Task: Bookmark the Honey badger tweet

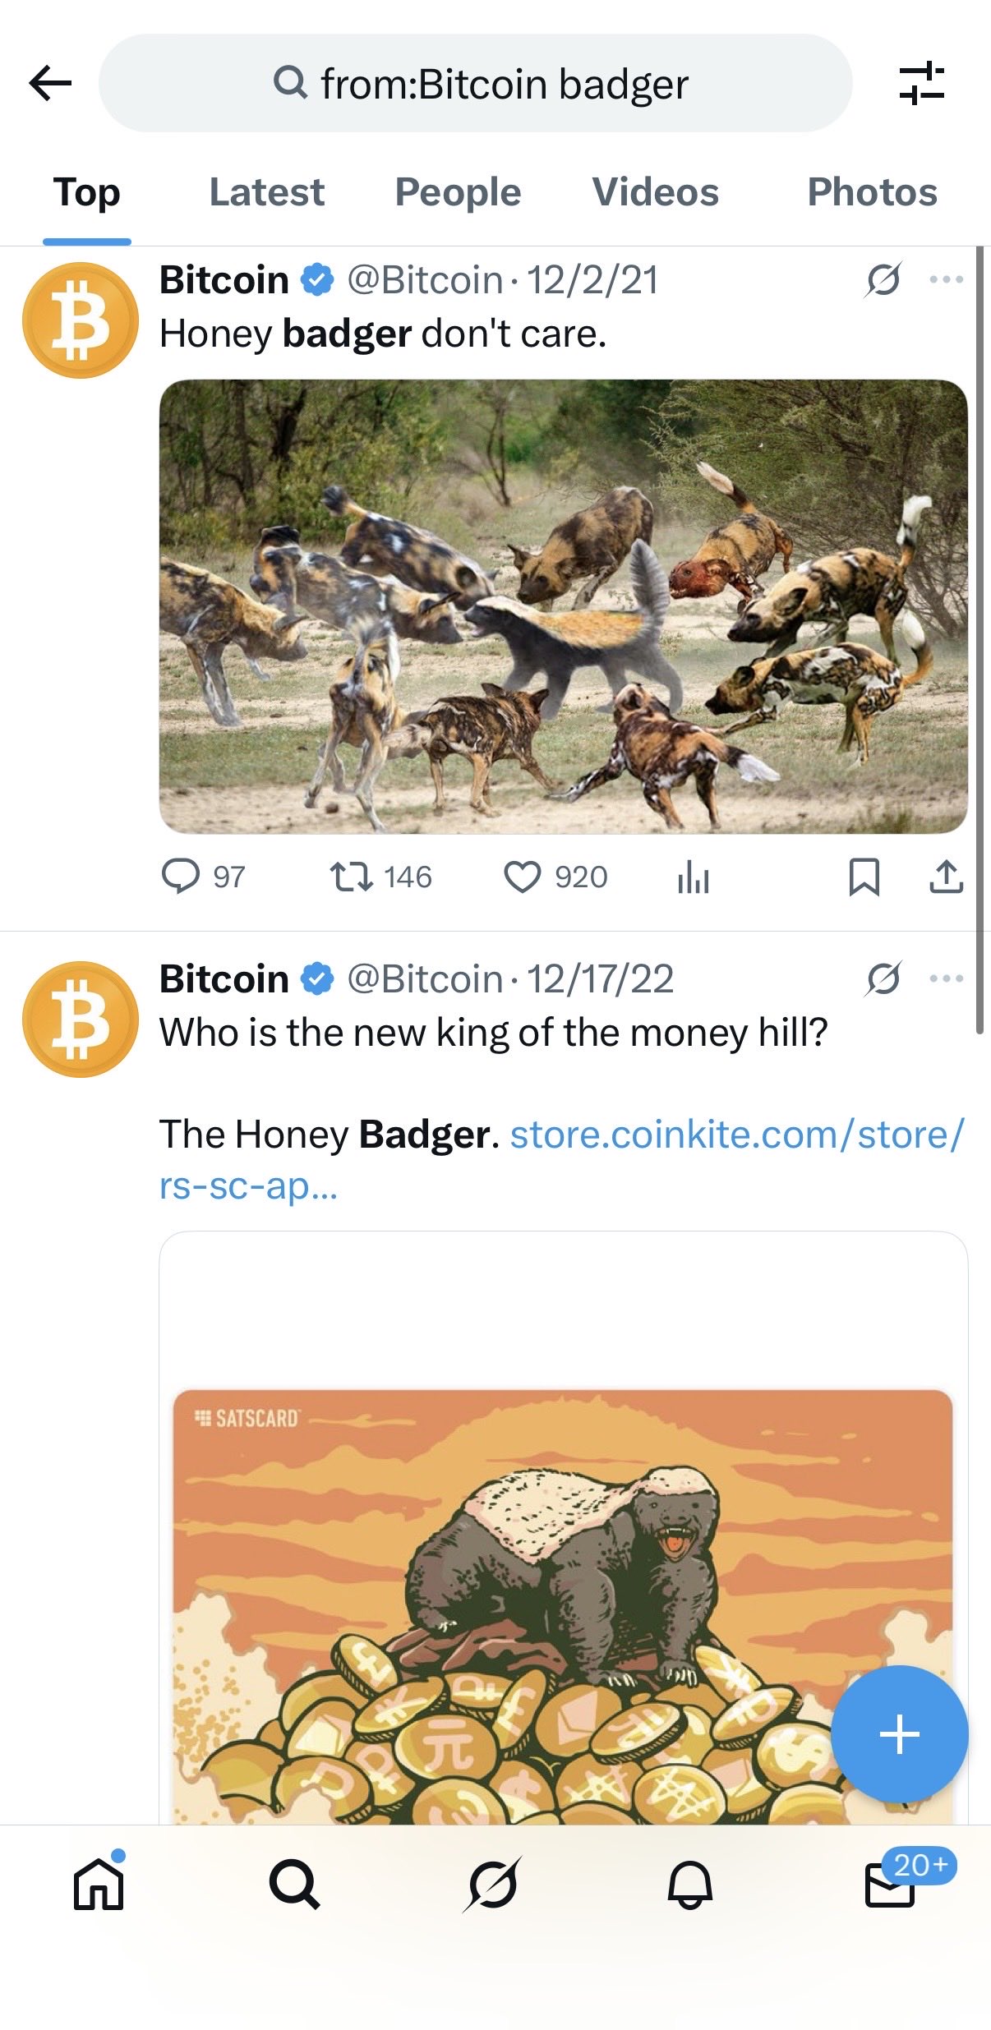Action: click(863, 878)
